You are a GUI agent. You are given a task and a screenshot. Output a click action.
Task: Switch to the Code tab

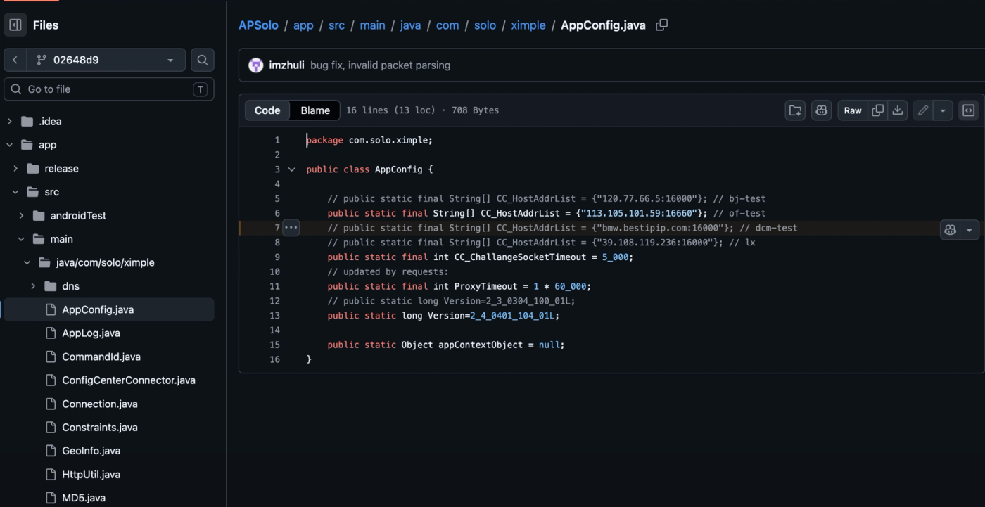pos(267,110)
